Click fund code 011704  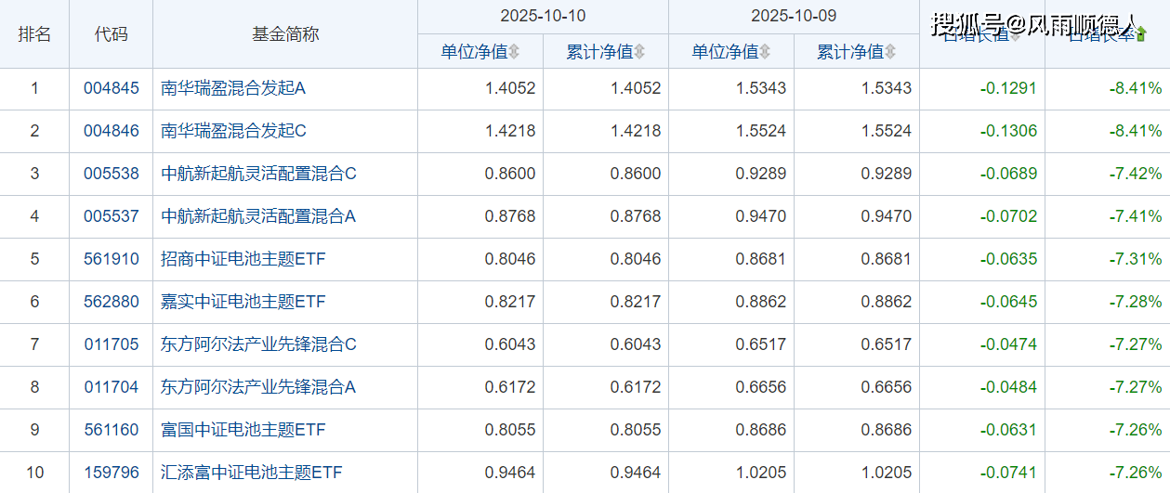[111, 388]
